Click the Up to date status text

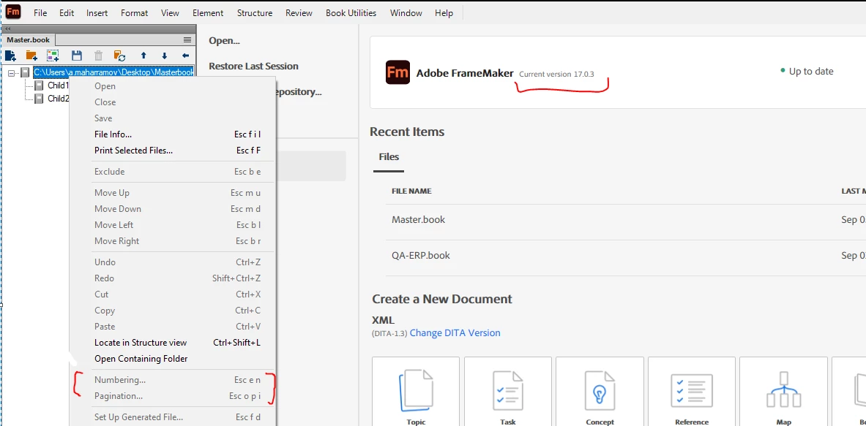pyautogui.click(x=811, y=71)
